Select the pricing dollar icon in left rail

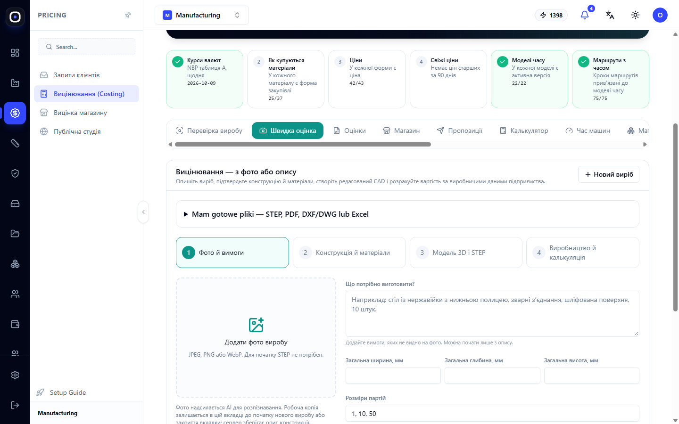click(x=15, y=113)
